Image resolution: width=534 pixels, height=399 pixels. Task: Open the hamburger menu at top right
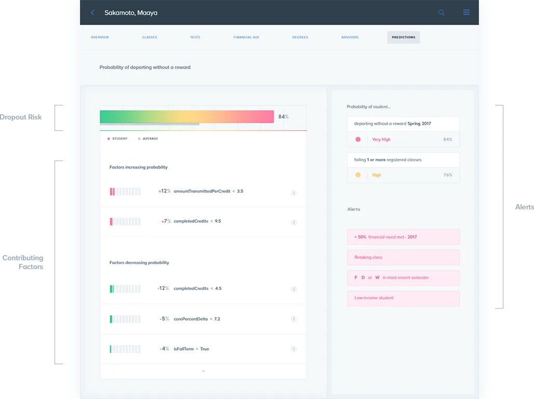(466, 12)
